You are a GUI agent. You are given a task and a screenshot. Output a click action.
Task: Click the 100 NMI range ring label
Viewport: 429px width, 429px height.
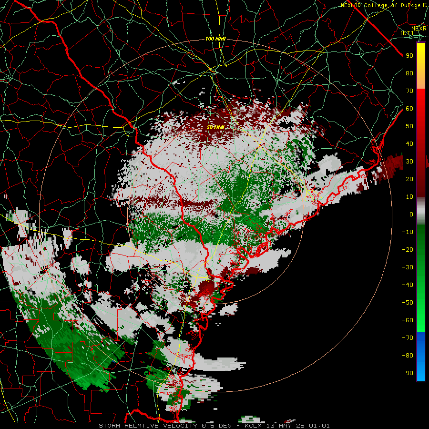tap(215, 39)
